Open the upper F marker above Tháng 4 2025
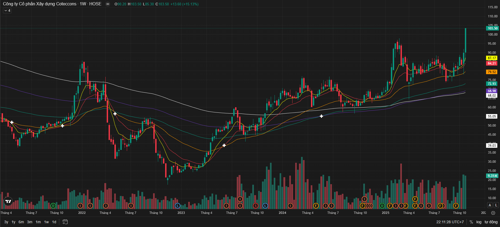This screenshot has height=227, width=500. (415, 199)
